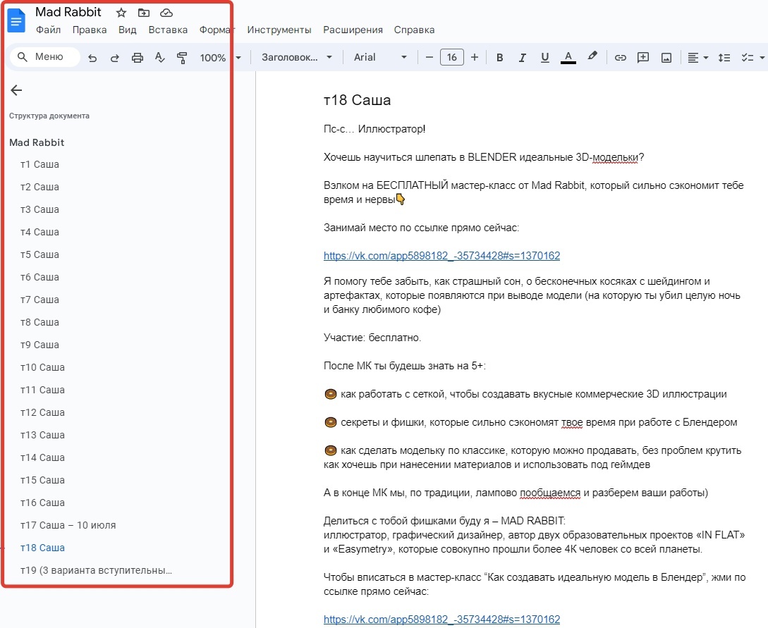Go to outline item т3 Саша
Screen dimensions: 768x628
[39, 209]
